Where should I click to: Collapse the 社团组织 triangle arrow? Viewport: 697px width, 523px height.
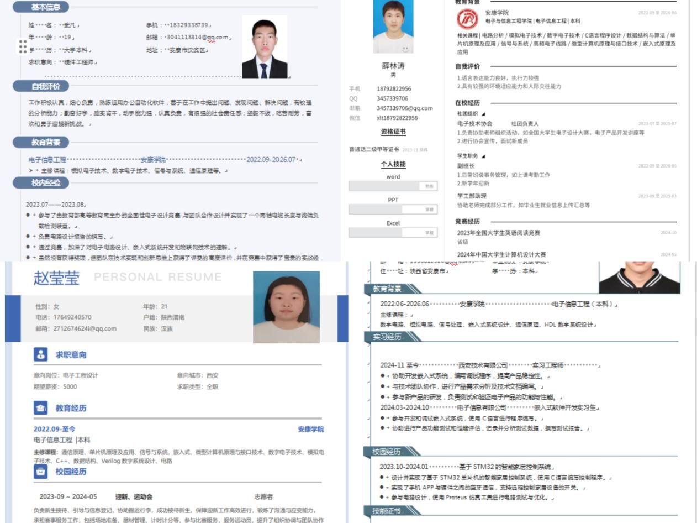pos(484,114)
